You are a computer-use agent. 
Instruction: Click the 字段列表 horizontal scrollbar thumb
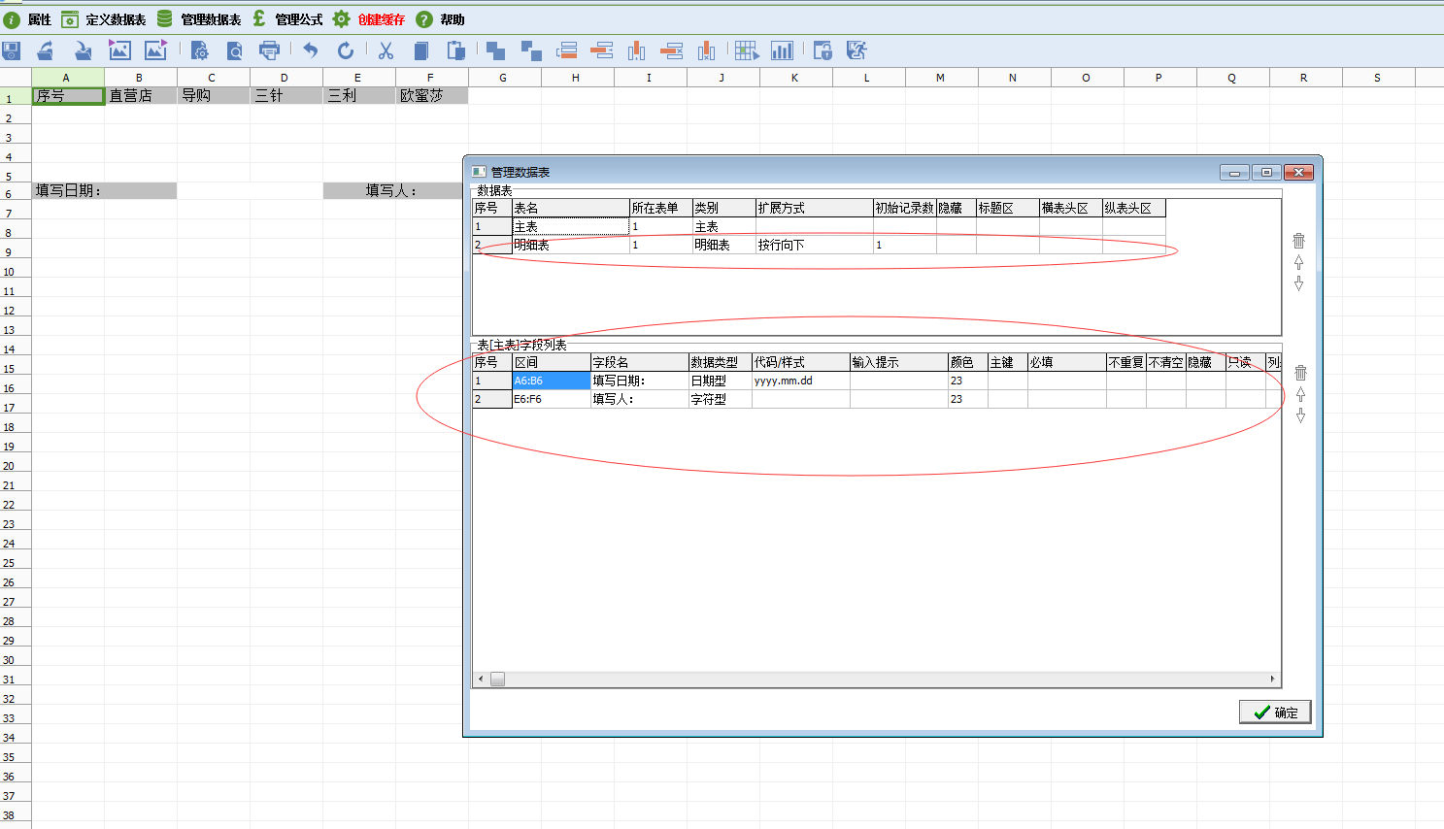(x=497, y=679)
